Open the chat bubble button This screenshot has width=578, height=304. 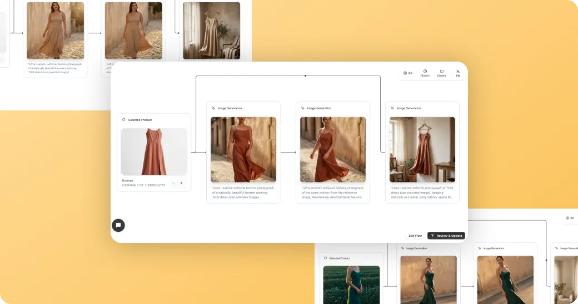click(118, 225)
